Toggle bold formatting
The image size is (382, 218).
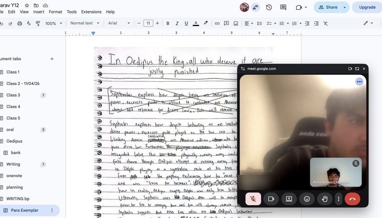pyautogui.click(x=168, y=23)
